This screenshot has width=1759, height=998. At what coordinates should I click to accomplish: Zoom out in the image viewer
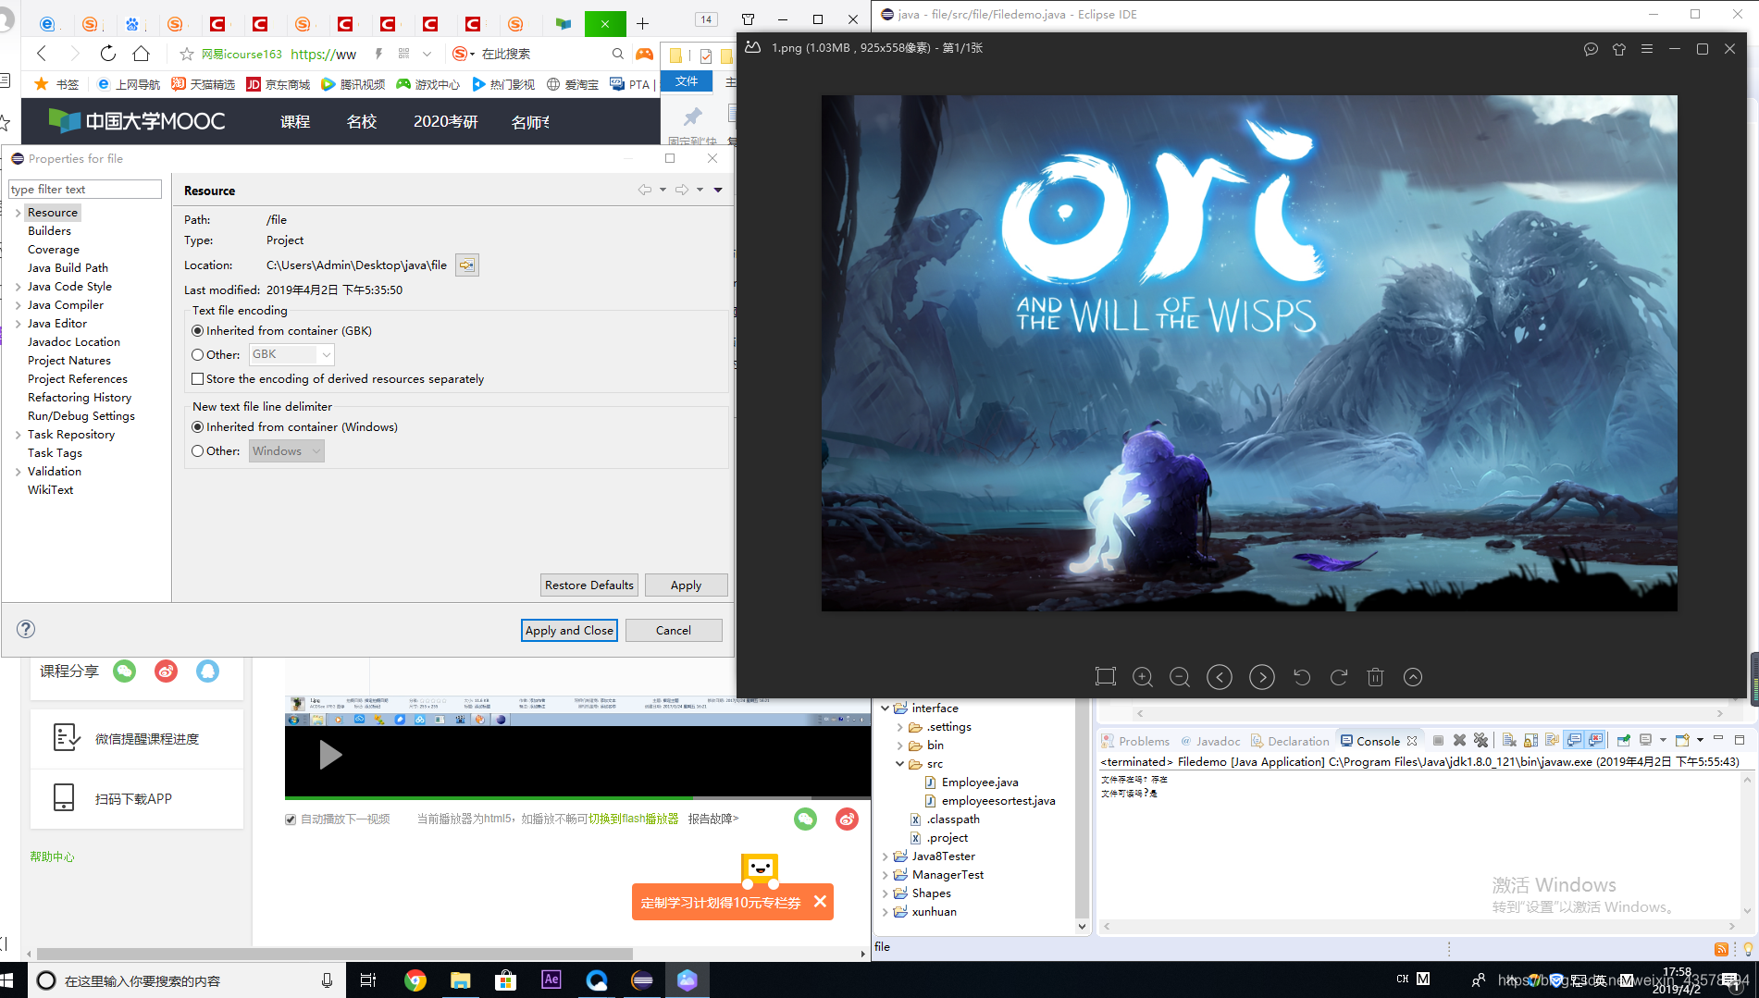1180,677
